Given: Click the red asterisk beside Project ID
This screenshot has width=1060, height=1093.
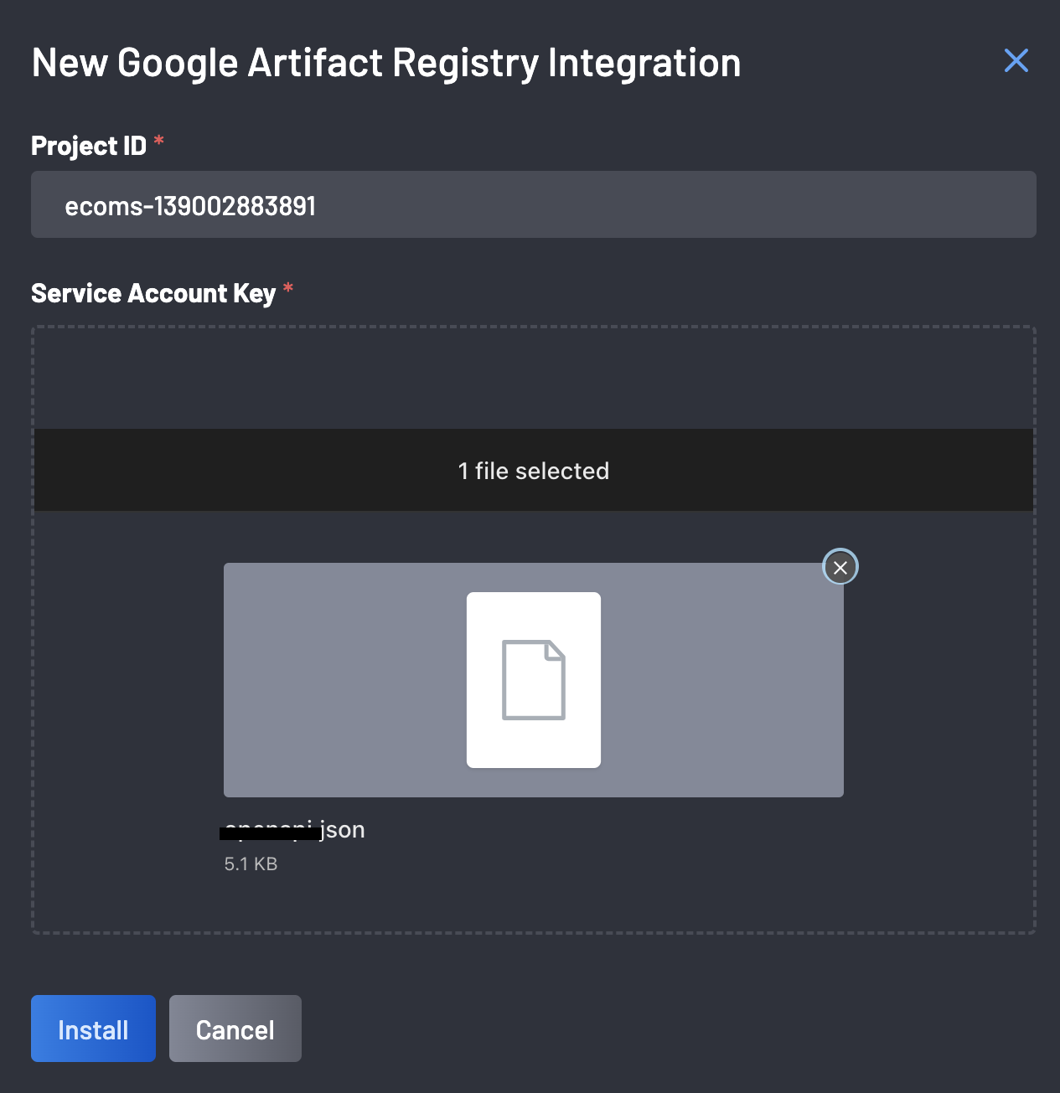Looking at the screenshot, I should [x=158, y=142].
